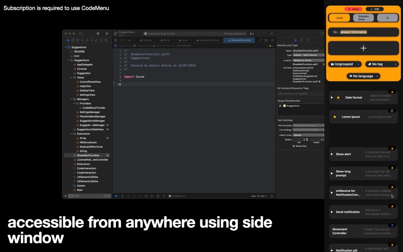Viewport: 403px width, 252px height.
Task: Stop the running Xcode build
Action: coord(98,34)
